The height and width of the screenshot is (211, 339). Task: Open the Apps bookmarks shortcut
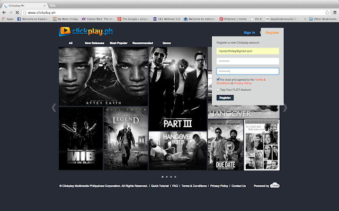click(7, 19)
